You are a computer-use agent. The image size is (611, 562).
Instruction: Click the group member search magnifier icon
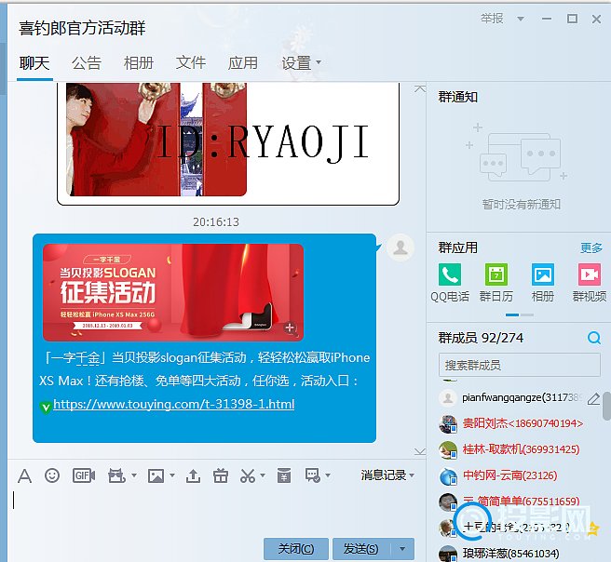[594, 338]
